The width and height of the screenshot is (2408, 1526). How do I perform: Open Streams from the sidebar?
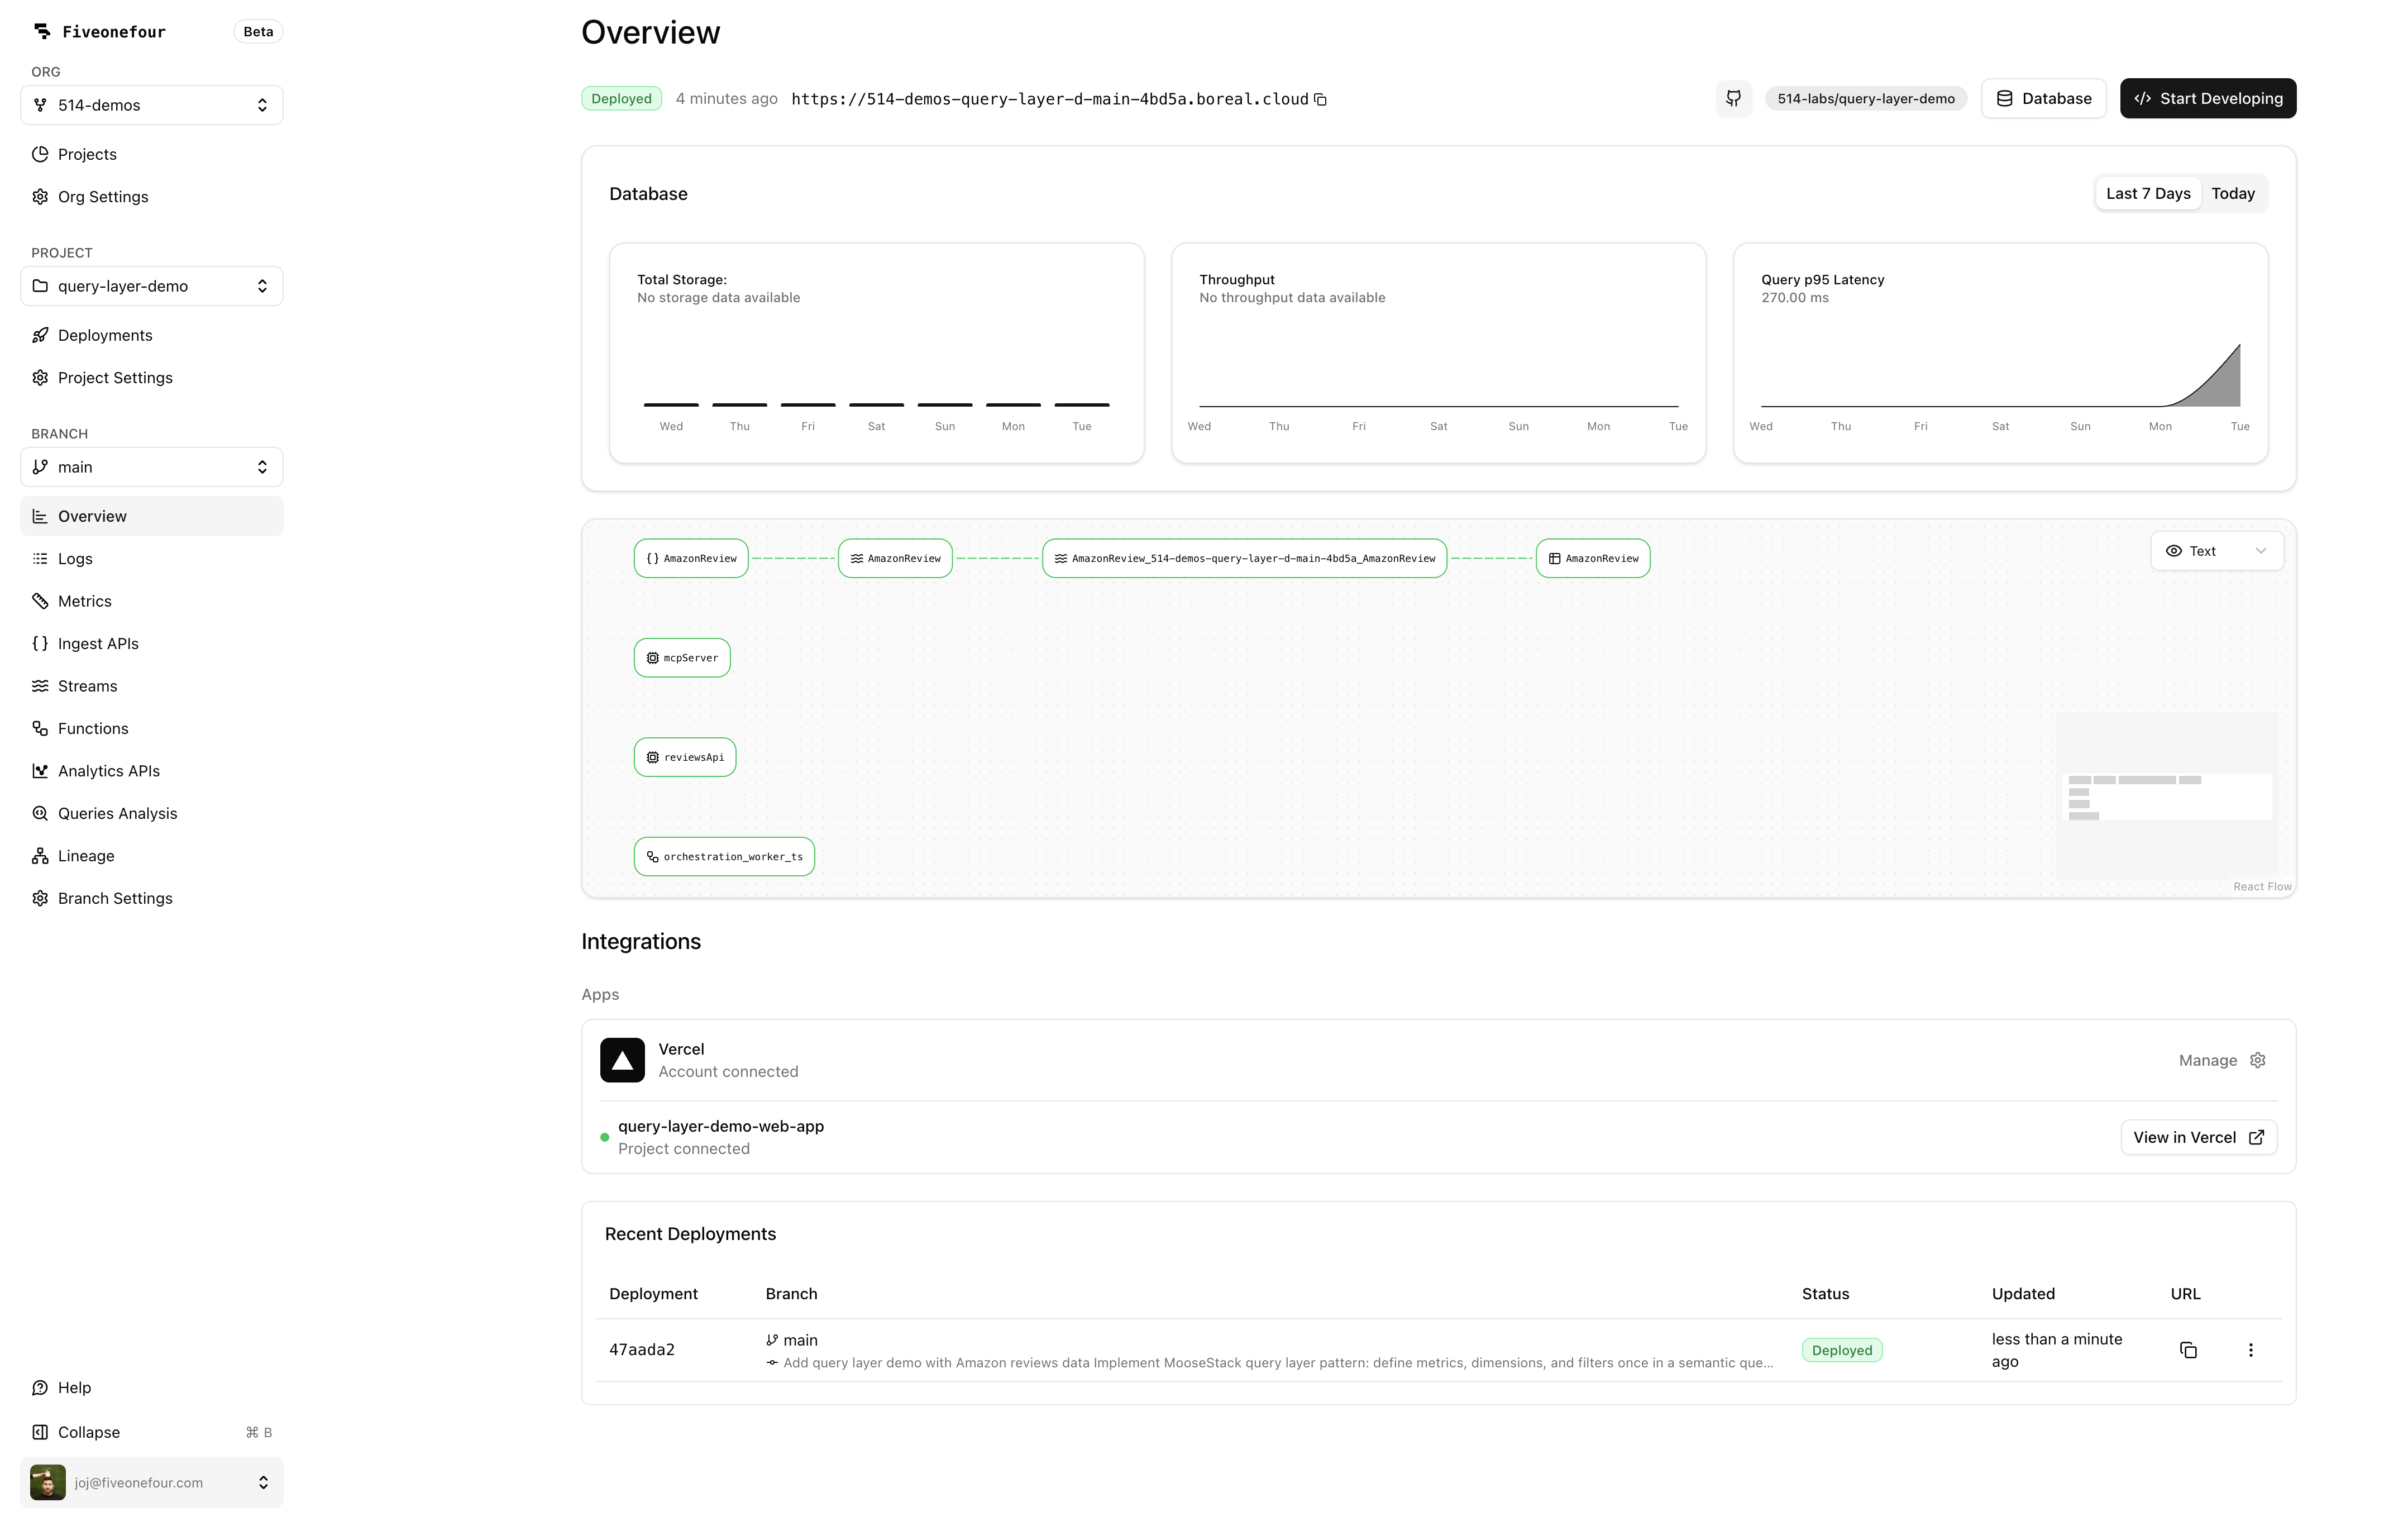87,686
